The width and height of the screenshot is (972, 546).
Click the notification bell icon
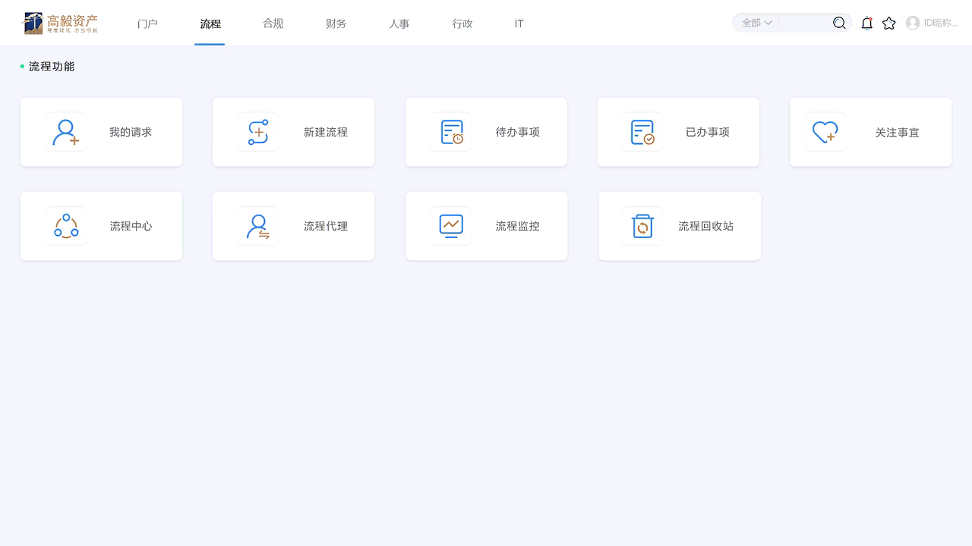click(x=866, y=23)
